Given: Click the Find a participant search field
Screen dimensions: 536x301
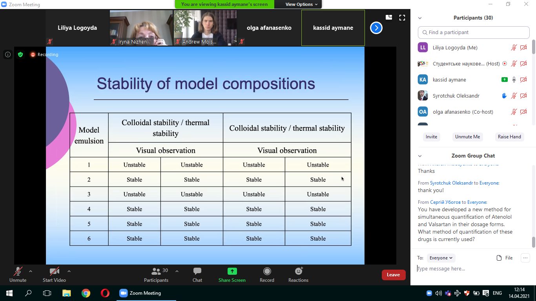Looking at the screenshot, I should (474, 33).
